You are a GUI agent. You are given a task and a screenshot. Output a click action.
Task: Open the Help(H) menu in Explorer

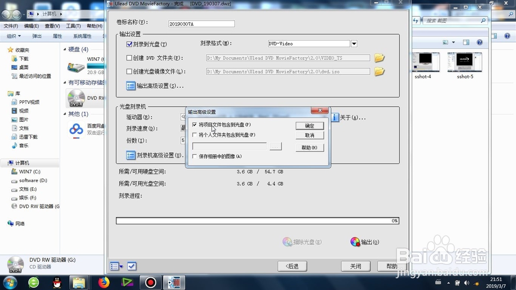pyautogui.click(x=94, y=26)
